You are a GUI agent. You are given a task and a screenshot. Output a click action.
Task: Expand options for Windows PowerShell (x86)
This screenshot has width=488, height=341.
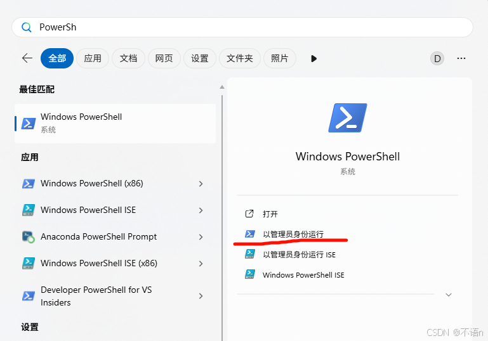201,184
